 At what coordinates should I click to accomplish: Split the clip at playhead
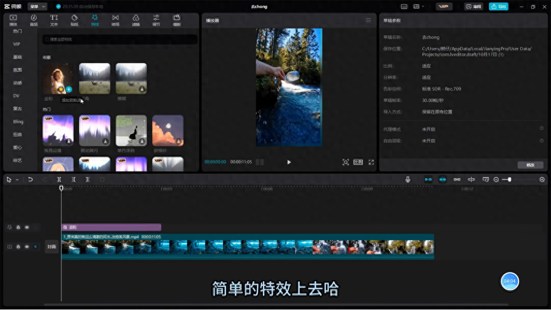coord(59,180)
